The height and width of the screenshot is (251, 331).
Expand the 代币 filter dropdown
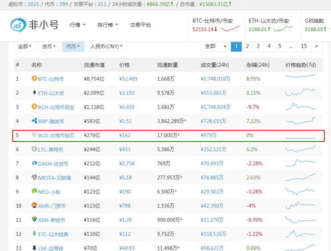tap(73, 46)
